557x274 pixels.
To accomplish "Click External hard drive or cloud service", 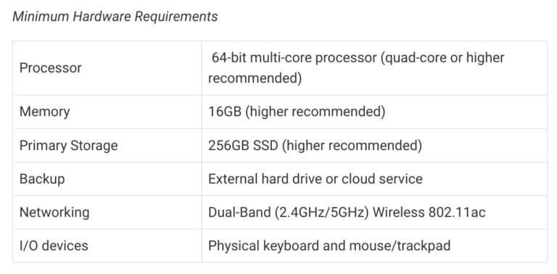I will [x=315, y=178].
